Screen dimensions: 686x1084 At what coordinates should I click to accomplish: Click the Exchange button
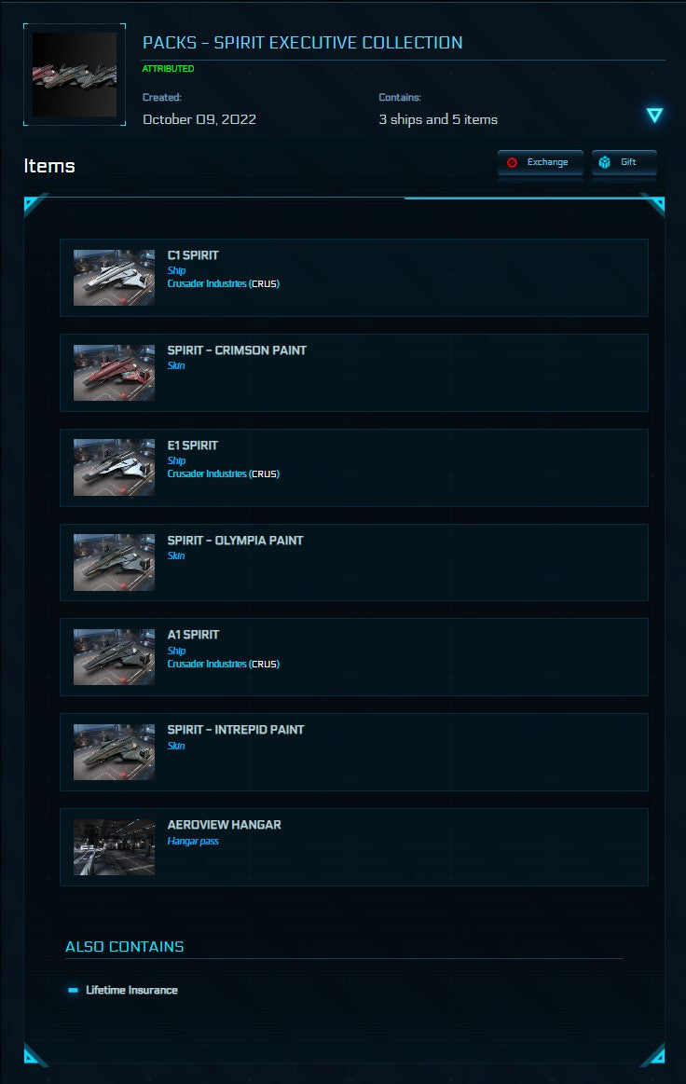pyautogui.click(x=540, y=162)
